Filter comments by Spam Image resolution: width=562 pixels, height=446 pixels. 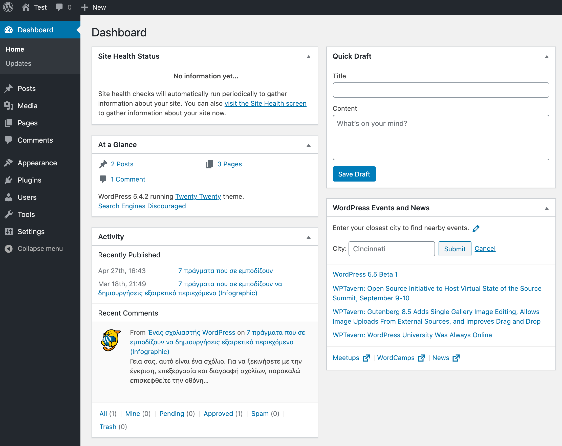click(x=260, y=414)
